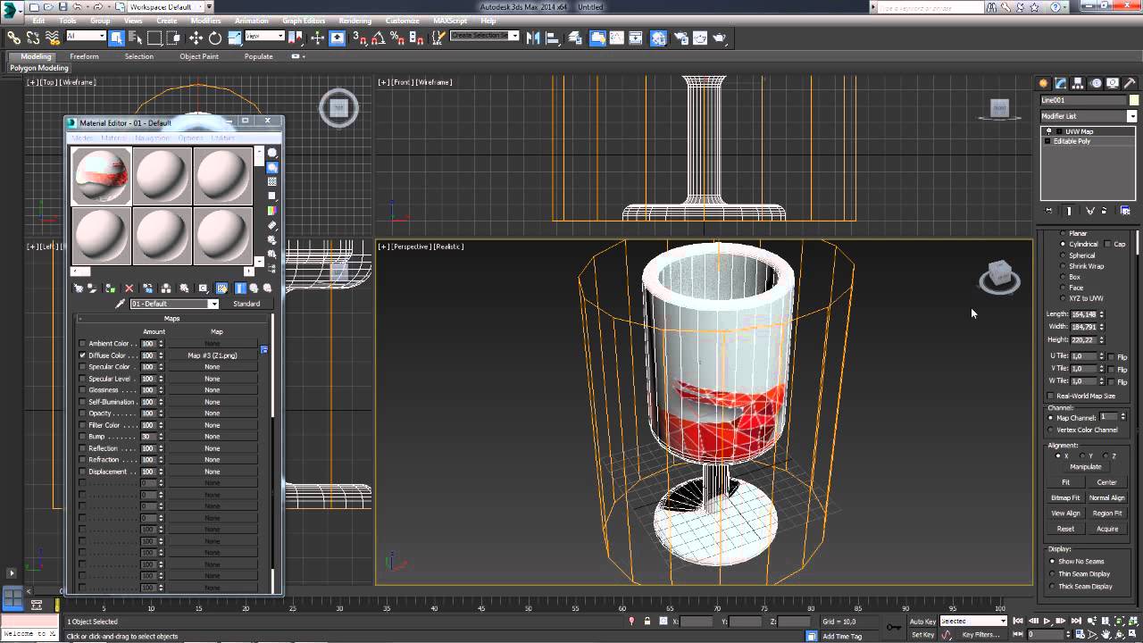Switch to the Object Paint ribbon tab
Viewport: 1143px width, 643px height.
click(198, 56)
